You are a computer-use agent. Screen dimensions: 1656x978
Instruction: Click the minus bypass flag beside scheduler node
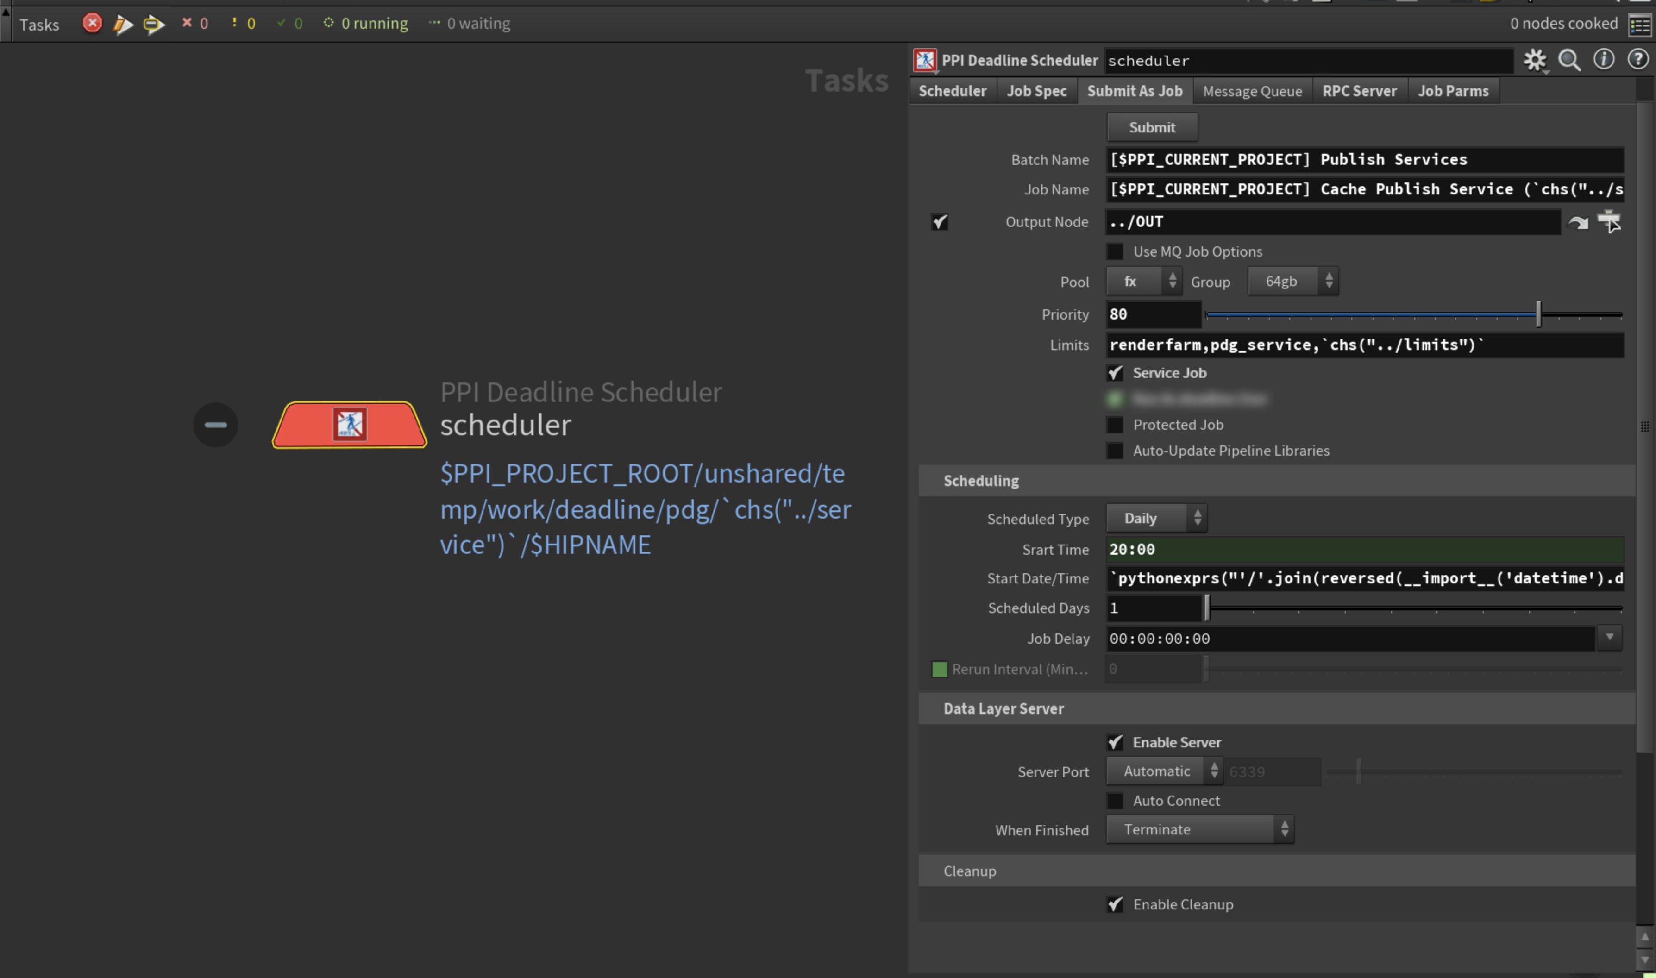click(x=215, y=425)
